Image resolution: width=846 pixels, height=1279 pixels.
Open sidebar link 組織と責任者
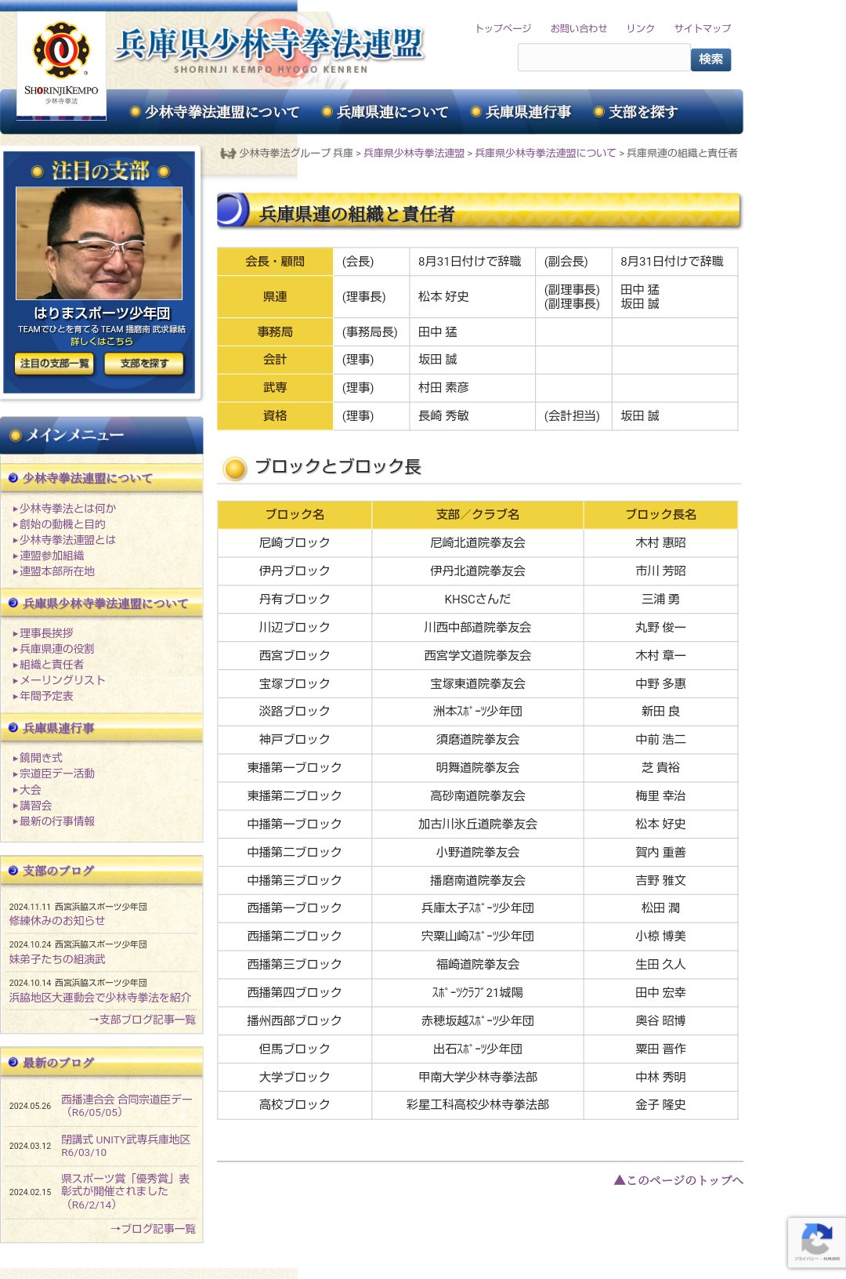pyautogui.click(x=52, y=665)
